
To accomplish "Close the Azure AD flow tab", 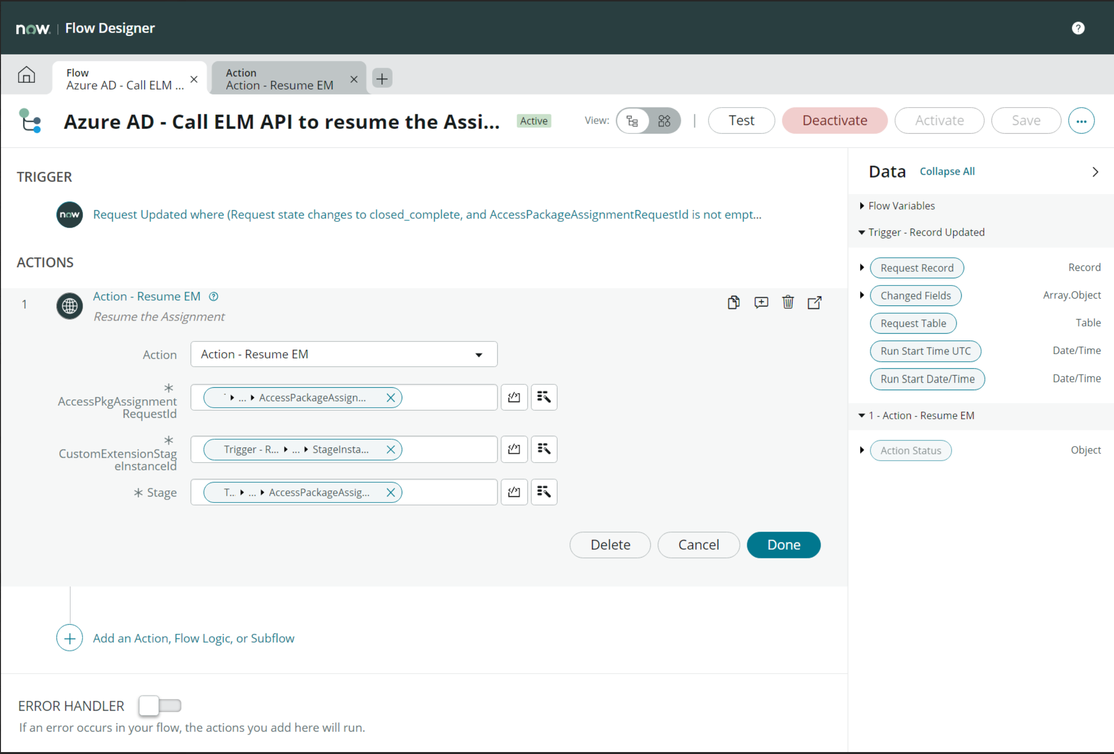I will click(x=194, y=79).
